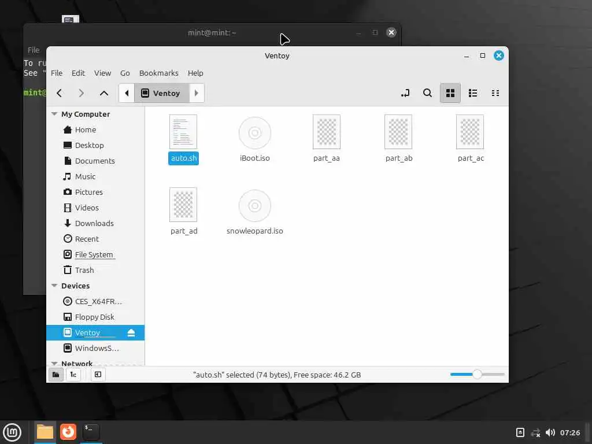Select the part_ac file
This screenshot has height=444, width=592.
click(471, 139)
